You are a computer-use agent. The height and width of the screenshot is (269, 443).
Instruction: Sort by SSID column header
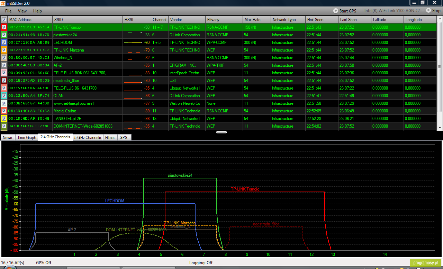click(88, 20)
